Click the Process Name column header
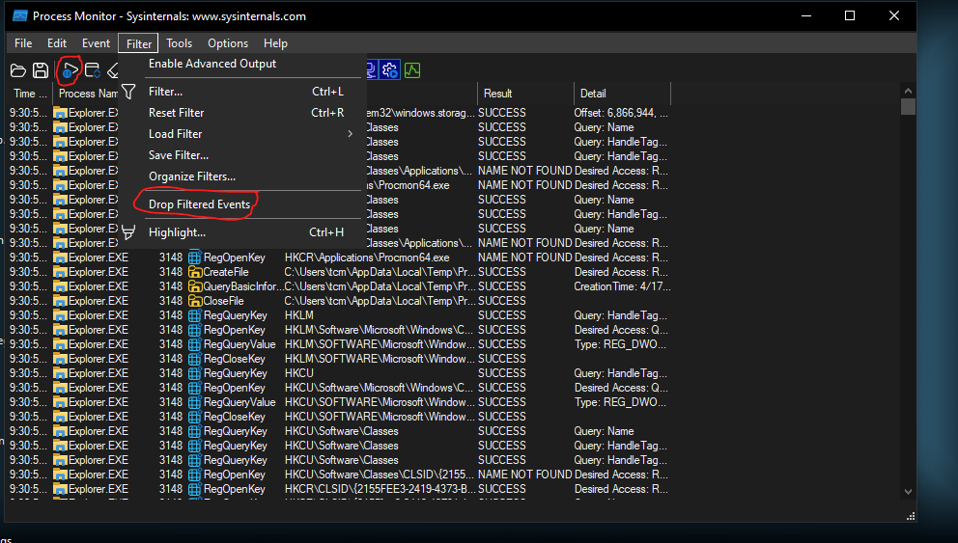 (86, 94)
